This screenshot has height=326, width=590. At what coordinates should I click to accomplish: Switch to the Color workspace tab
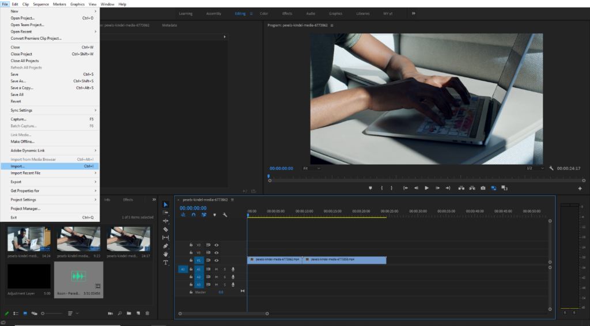click(264, 13)
